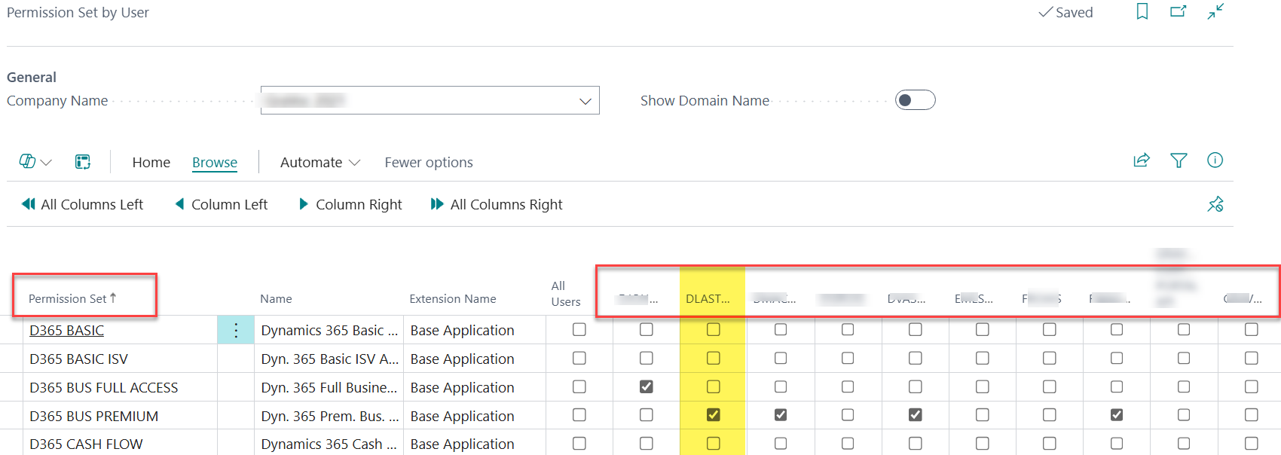Image resolution: width=1281 pixels, height=455 pixels.
Task: Open row options for D365 BASIC
Action: click(236, 330)
